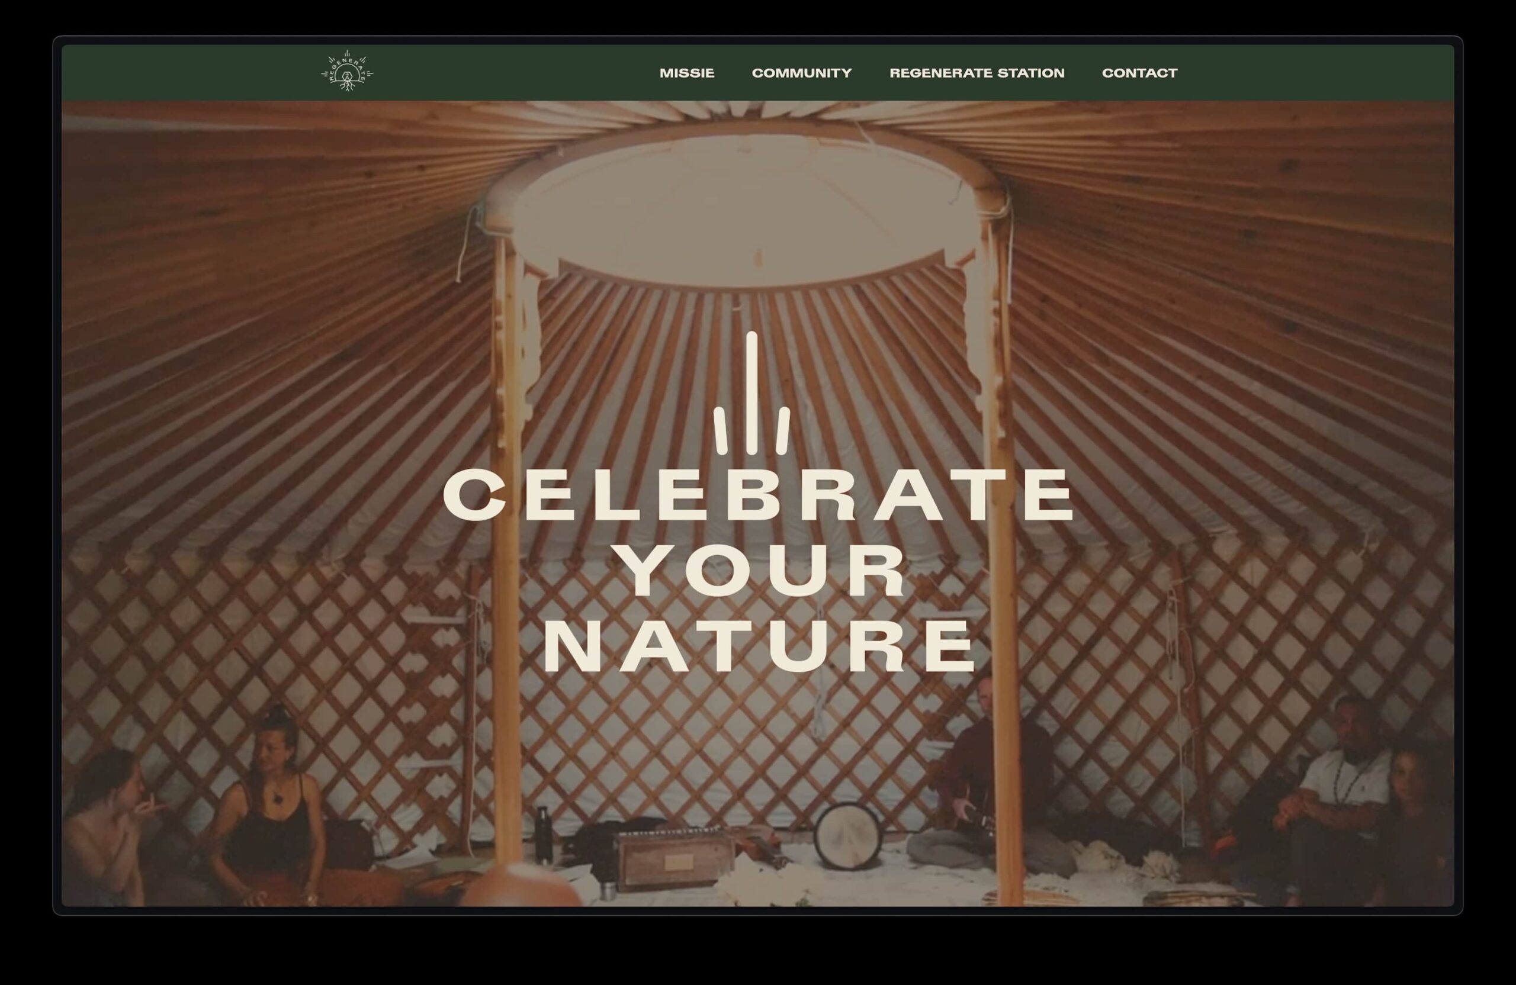
Task: Open the MISSIE menu item
Action: tap(687, 73)
